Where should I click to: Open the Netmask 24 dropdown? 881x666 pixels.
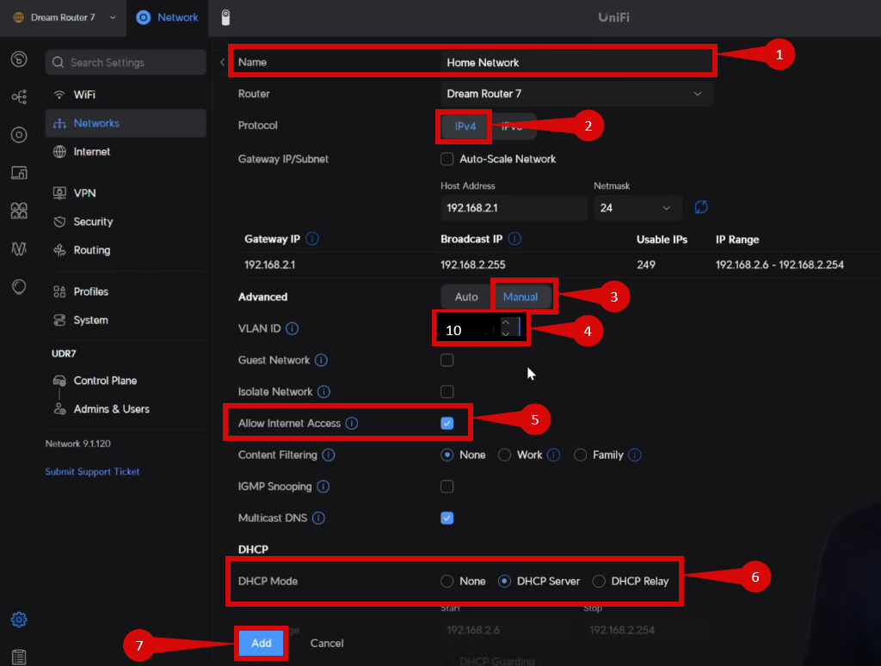click(638, 208)
